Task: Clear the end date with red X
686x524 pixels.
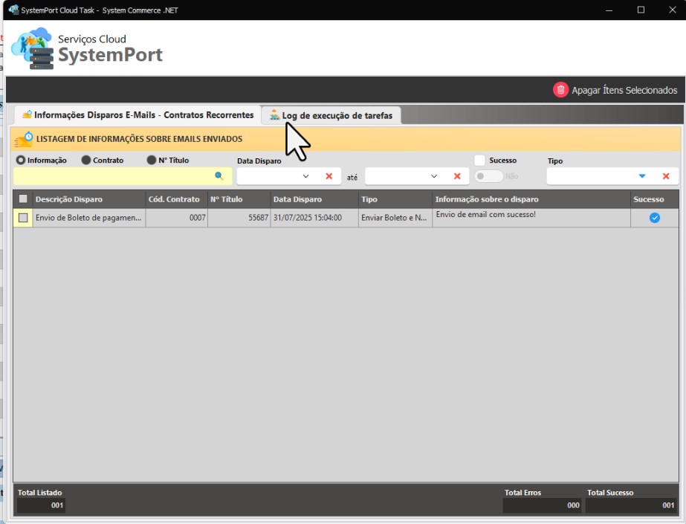Action: click(457, 176)
